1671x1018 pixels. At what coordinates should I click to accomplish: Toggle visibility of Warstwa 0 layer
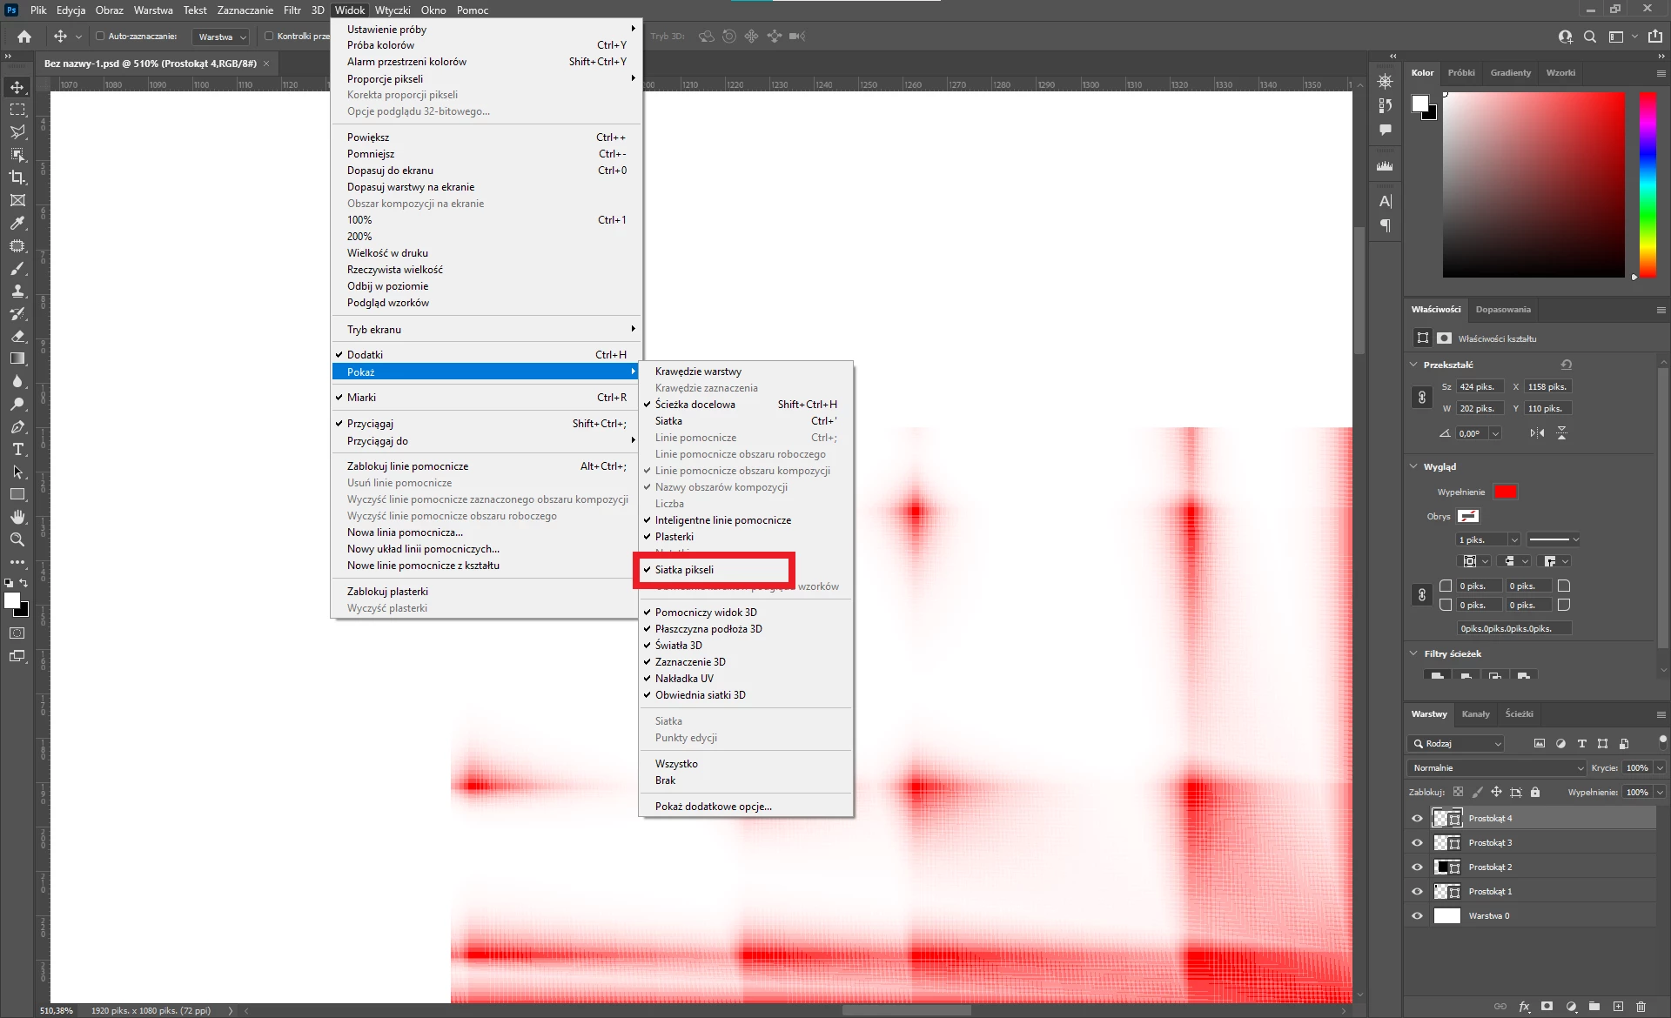(1417, 916)
